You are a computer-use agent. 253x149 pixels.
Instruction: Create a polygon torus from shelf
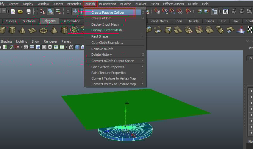click(43, 30)
